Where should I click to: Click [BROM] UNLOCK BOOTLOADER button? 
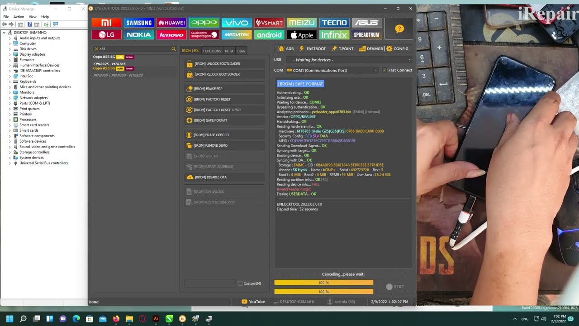224,64
